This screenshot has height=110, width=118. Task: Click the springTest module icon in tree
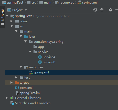pyautogui.click(x=12, y=16)
